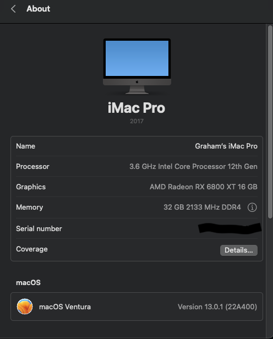Image resolution: width=273 pixels, height=339 pixels.
Task: Click the iMac Pro computer image
Action: click(137, 66)
